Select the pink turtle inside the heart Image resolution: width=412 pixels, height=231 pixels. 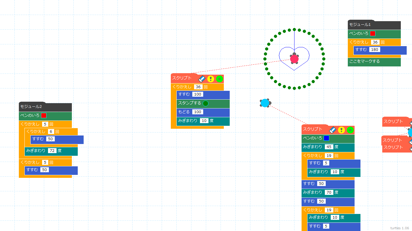294,59
